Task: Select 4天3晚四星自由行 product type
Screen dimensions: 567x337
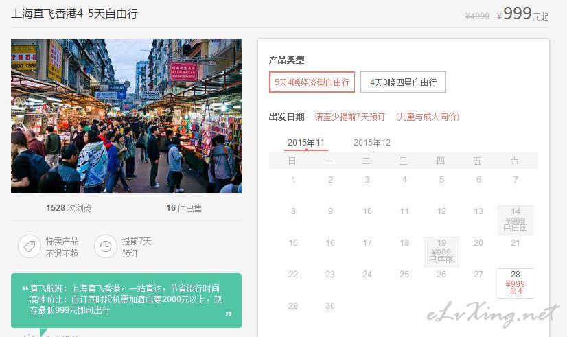Action: point(403,82)
